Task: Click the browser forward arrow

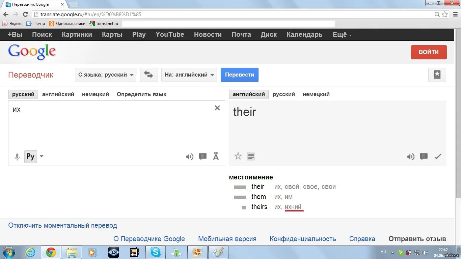Action: coord(16,14)
